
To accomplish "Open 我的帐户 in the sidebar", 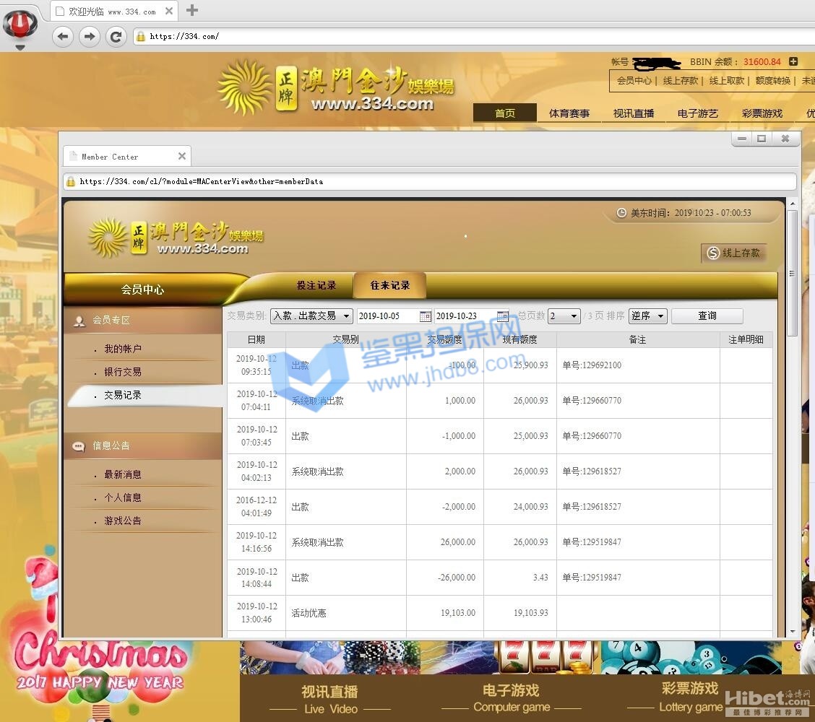I will (x=123, y=349).
